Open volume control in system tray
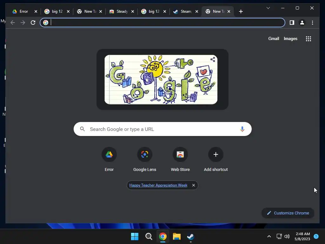The image size is (325, 244). [x=287, y=236]
